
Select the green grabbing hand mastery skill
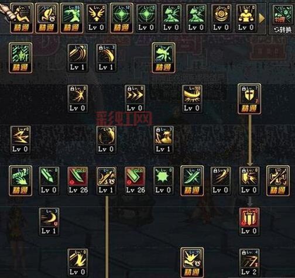pos(20,181)
